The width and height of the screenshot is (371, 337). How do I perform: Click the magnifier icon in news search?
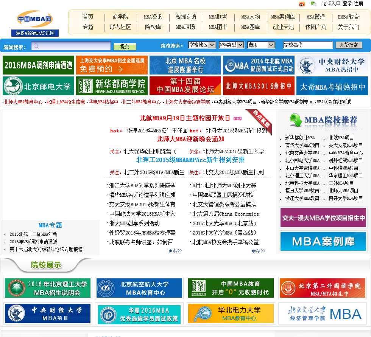tap(36, 46)
